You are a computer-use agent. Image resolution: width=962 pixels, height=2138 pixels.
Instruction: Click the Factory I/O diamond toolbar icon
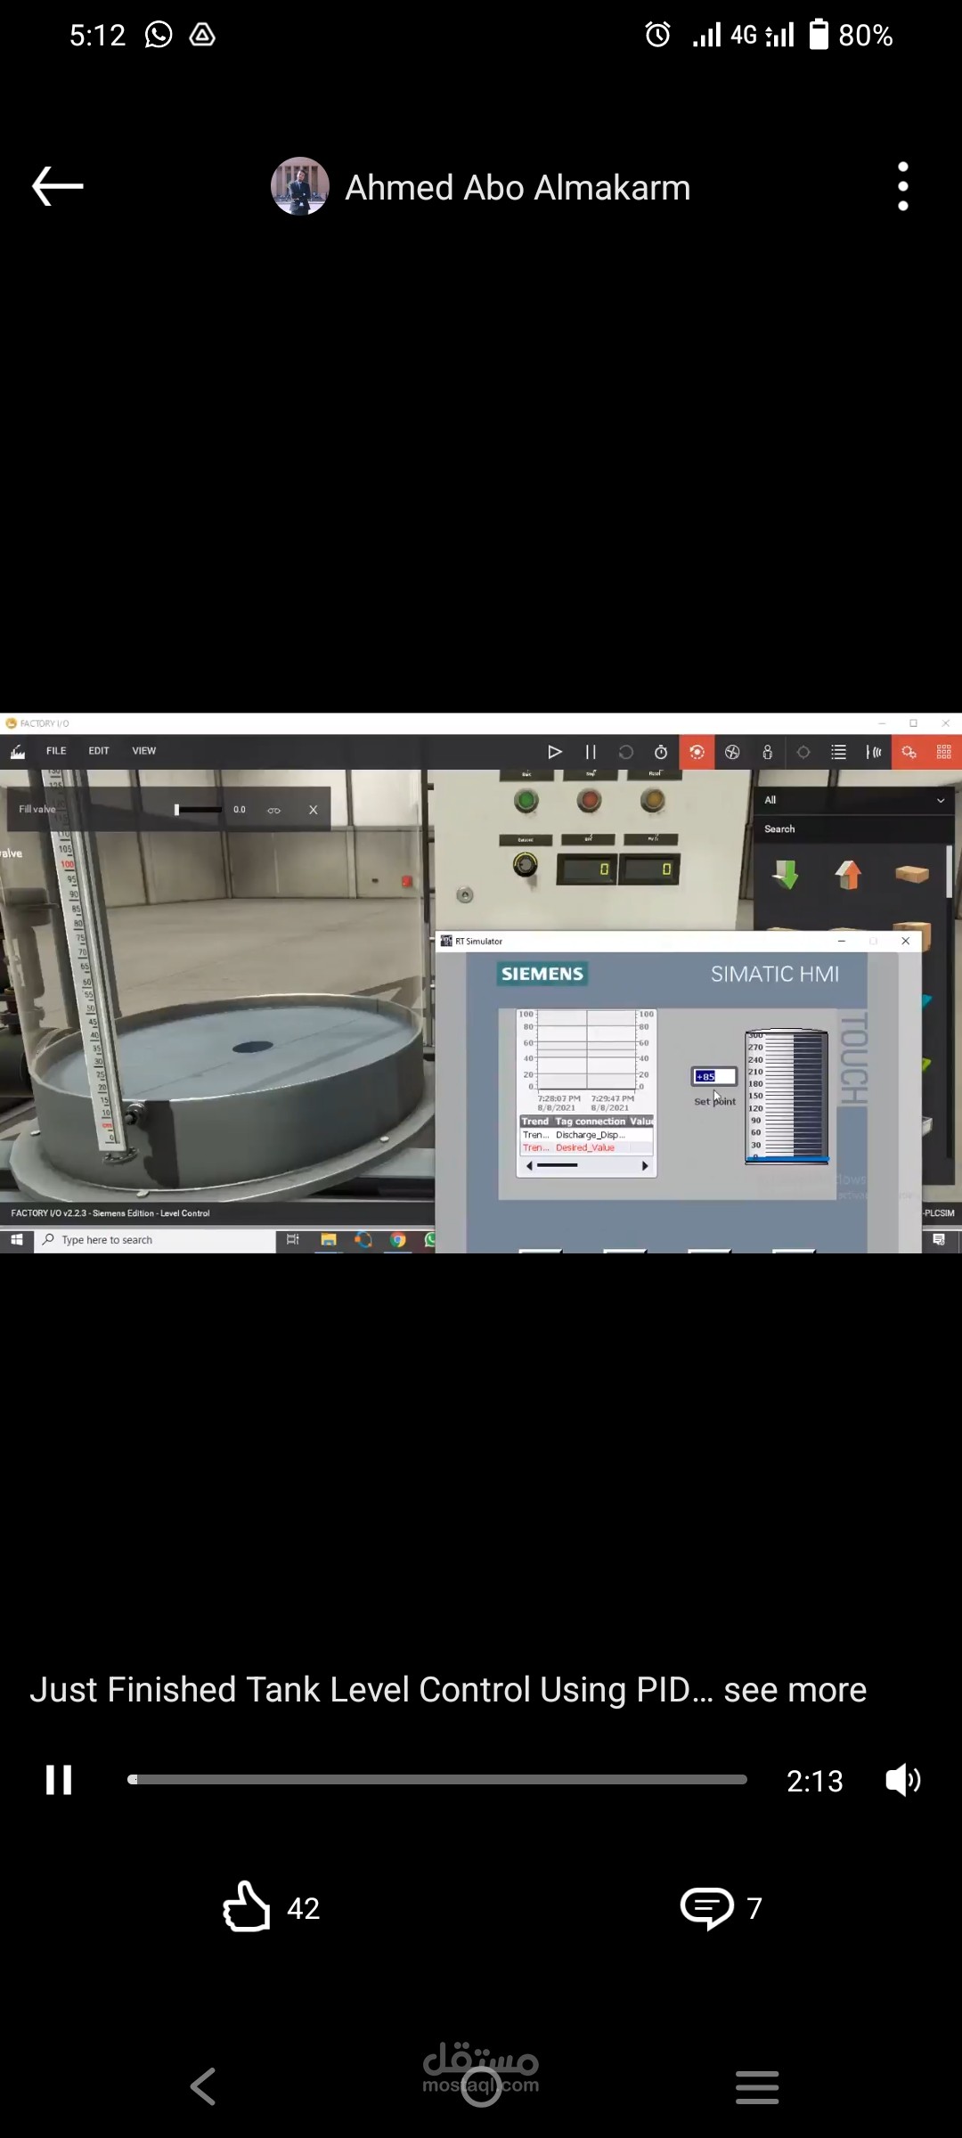pos(803,752)
